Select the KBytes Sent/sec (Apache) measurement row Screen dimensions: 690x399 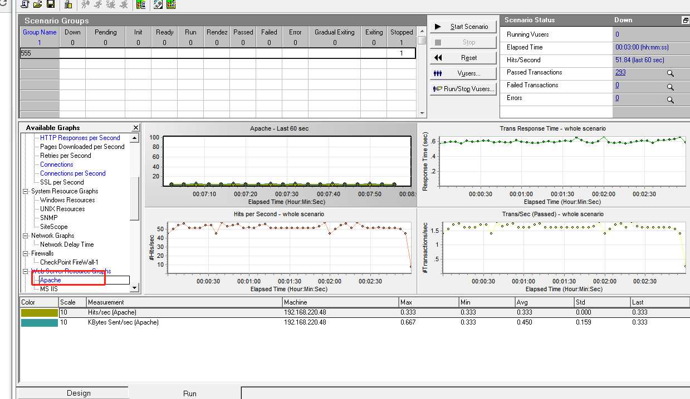pos(354,322)
